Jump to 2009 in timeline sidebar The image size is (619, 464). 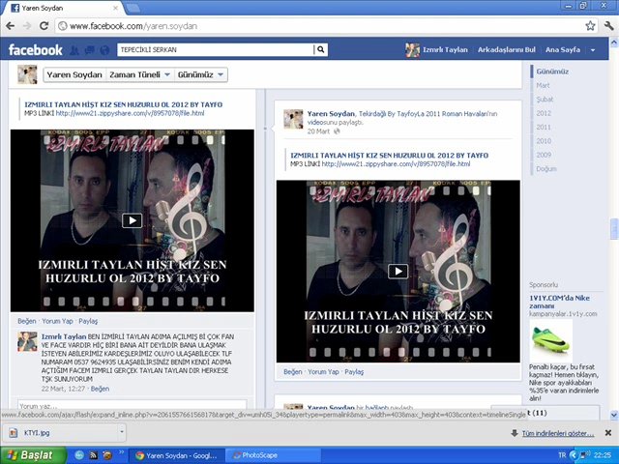click(544, 155)
